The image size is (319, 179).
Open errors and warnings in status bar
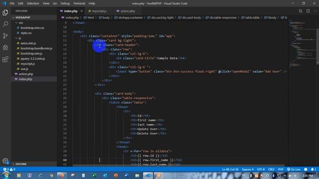point(9,169)
